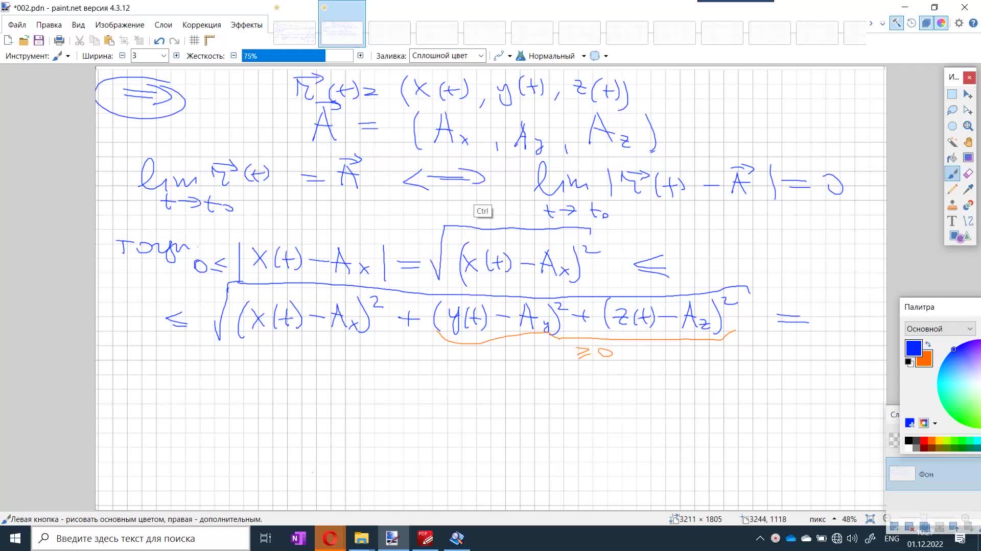Select the Color Picker eyedropper tool
981x551 pixels.
(968, 189)
